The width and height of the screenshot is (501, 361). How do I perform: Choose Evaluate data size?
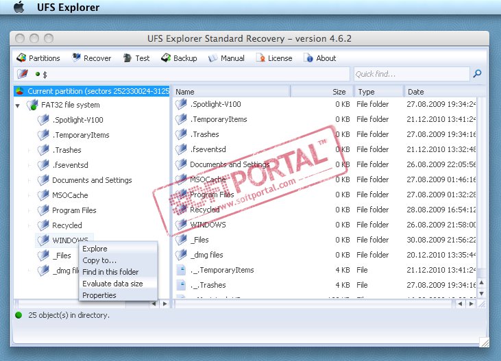pyautogui.click(x=118, y=284)
